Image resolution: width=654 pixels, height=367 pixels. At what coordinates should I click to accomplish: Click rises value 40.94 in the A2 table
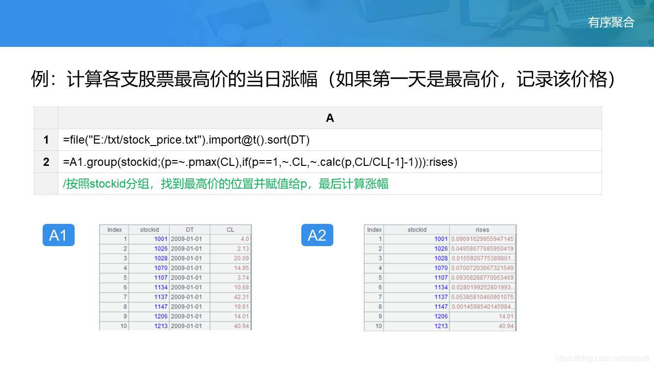(x=506, y=326)
